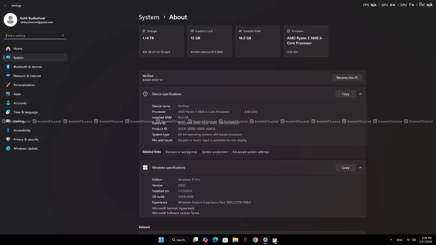Go back with the Settings back arrow

[x=5, y=5]
